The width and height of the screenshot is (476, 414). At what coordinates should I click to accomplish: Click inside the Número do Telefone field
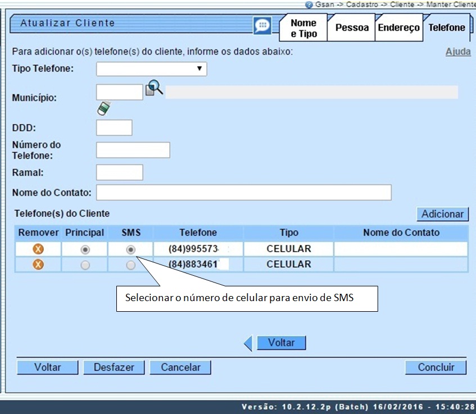tap(133, 149)
